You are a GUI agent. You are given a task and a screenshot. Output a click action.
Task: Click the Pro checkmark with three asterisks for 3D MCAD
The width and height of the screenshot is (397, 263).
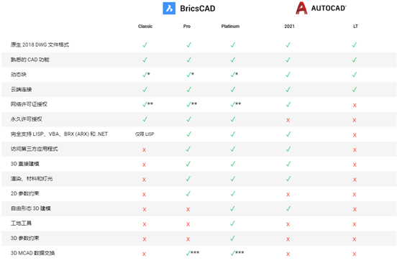193,253
